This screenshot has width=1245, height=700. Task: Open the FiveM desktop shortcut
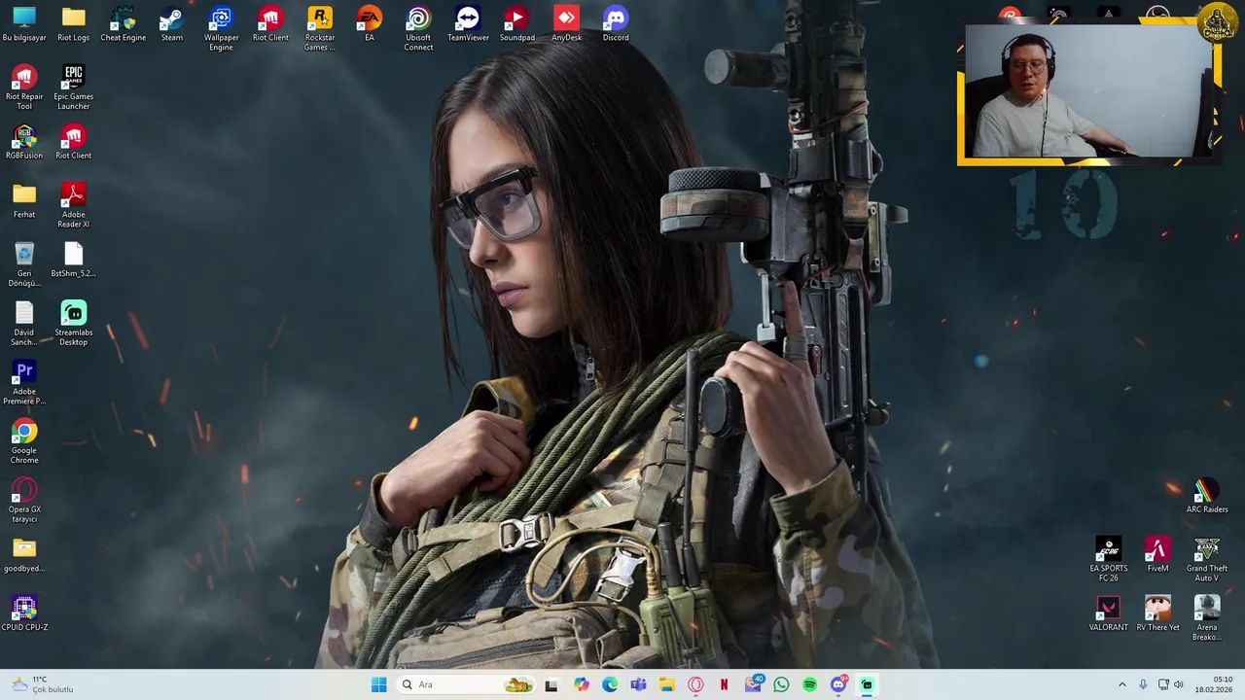(1157, 555)
